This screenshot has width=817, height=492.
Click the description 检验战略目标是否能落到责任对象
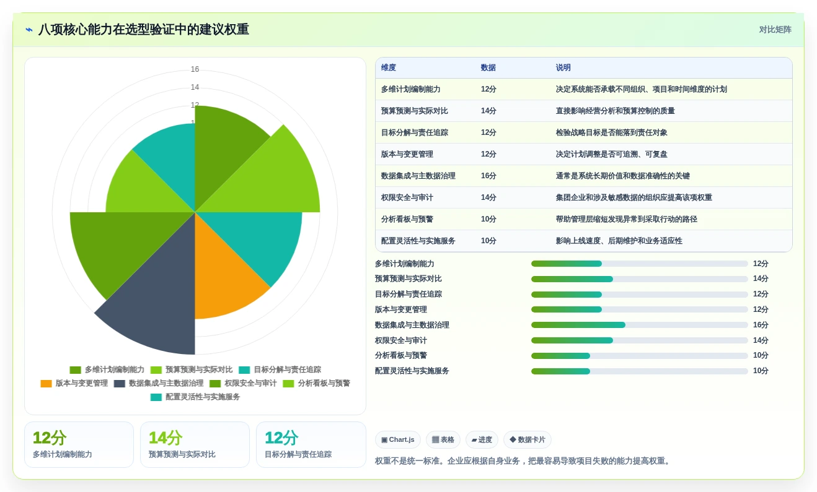(612, 132)
